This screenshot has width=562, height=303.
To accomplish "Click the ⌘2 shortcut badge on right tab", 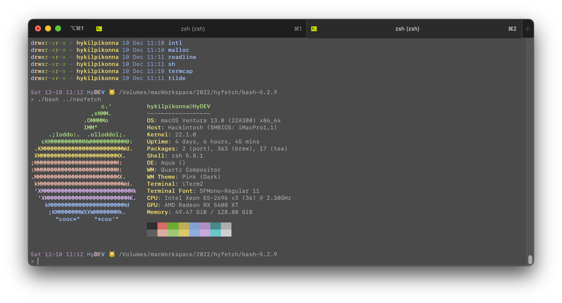I will coord(512,29).
